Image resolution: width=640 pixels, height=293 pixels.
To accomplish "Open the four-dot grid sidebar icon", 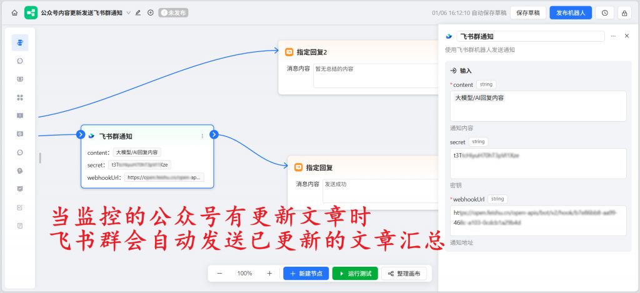I will point(20,97).
